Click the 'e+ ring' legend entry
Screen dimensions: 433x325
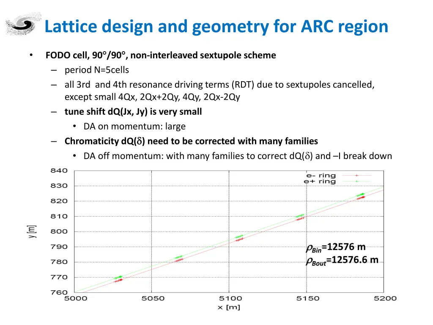click(x=320, y=182)
